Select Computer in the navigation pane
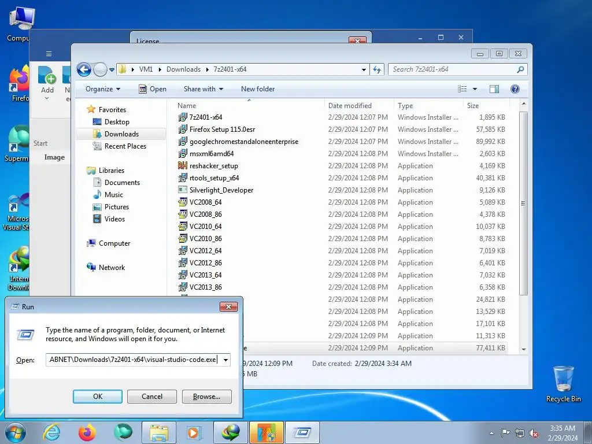 click(x=114, y=243)
